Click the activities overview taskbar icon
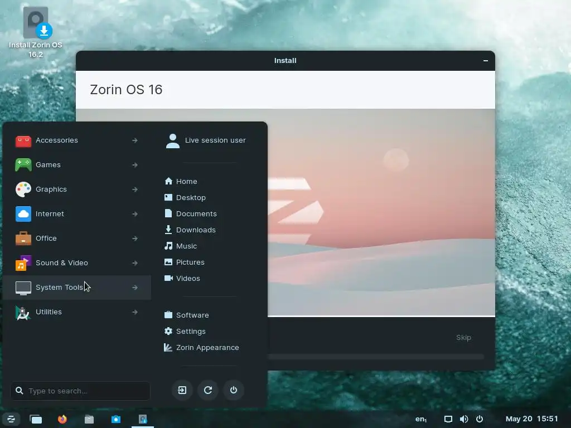The width and height of the screenshot is (571, 428). (36, 419)
